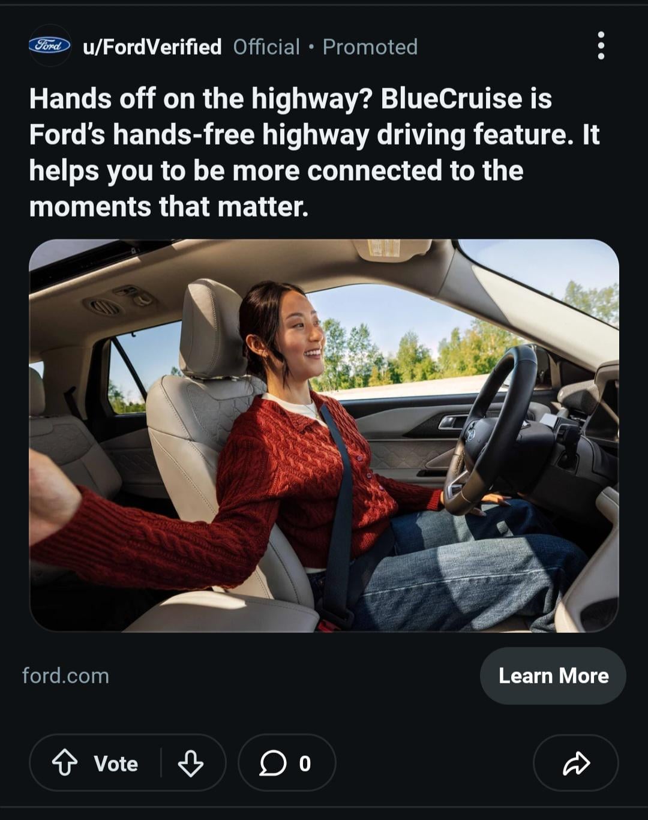
Task: Downvote the Ford promoted post
Action: pyautogui.click(x=190, y=763)
